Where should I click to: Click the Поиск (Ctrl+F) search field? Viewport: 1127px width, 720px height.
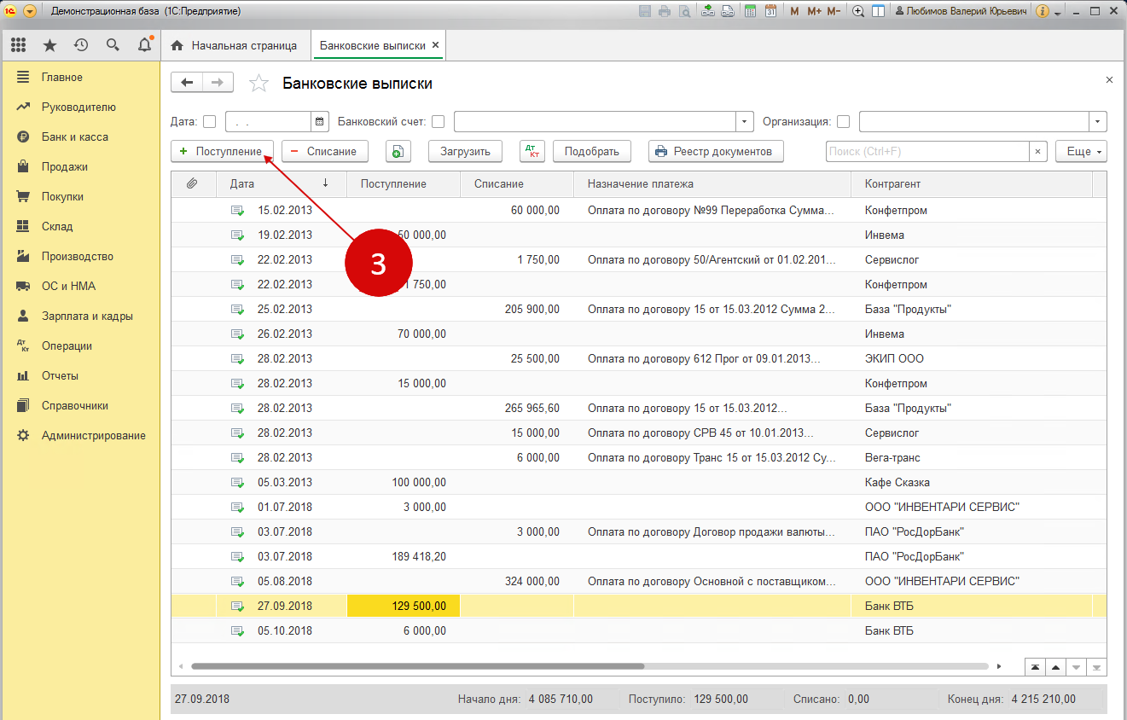coord(927,151)
